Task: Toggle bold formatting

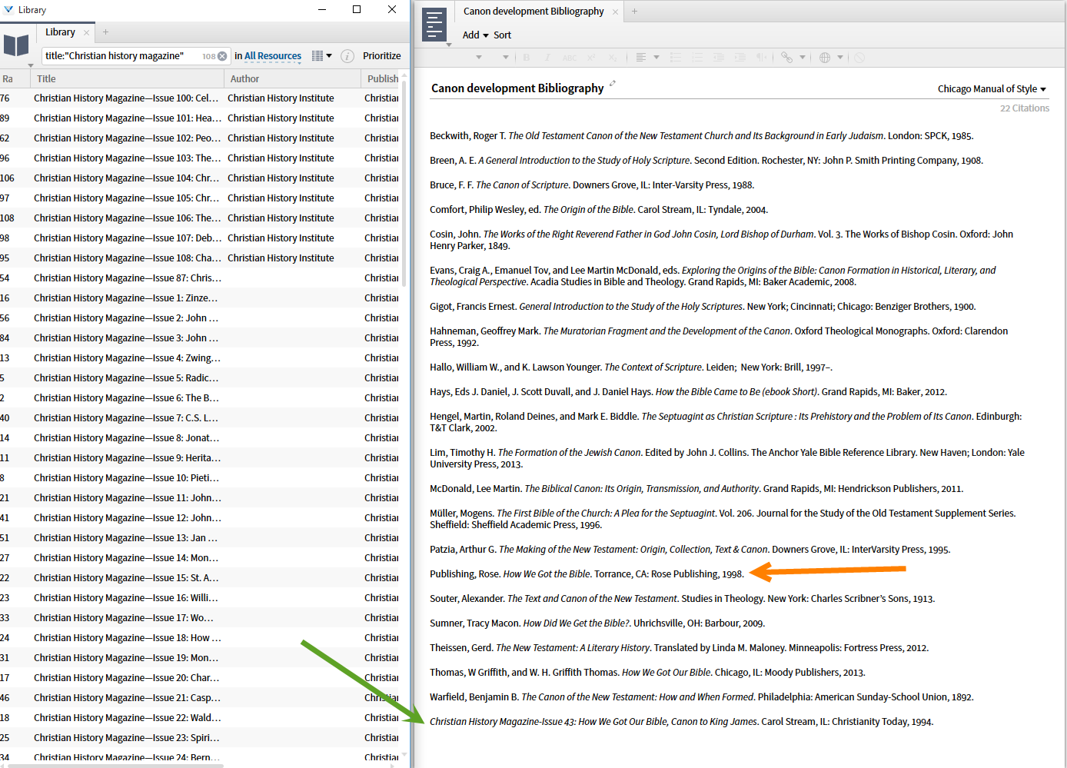Action: pos(527,58)
